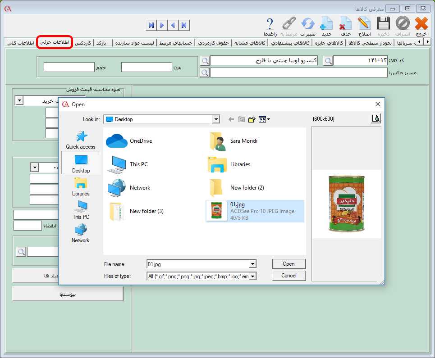
Task: Click the search icon next to مسیر عکس field
Action: click(204, 73)
